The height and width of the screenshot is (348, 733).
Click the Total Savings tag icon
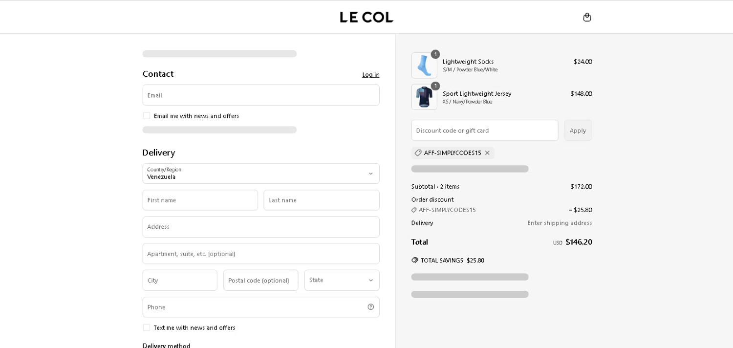pos(415,260)
